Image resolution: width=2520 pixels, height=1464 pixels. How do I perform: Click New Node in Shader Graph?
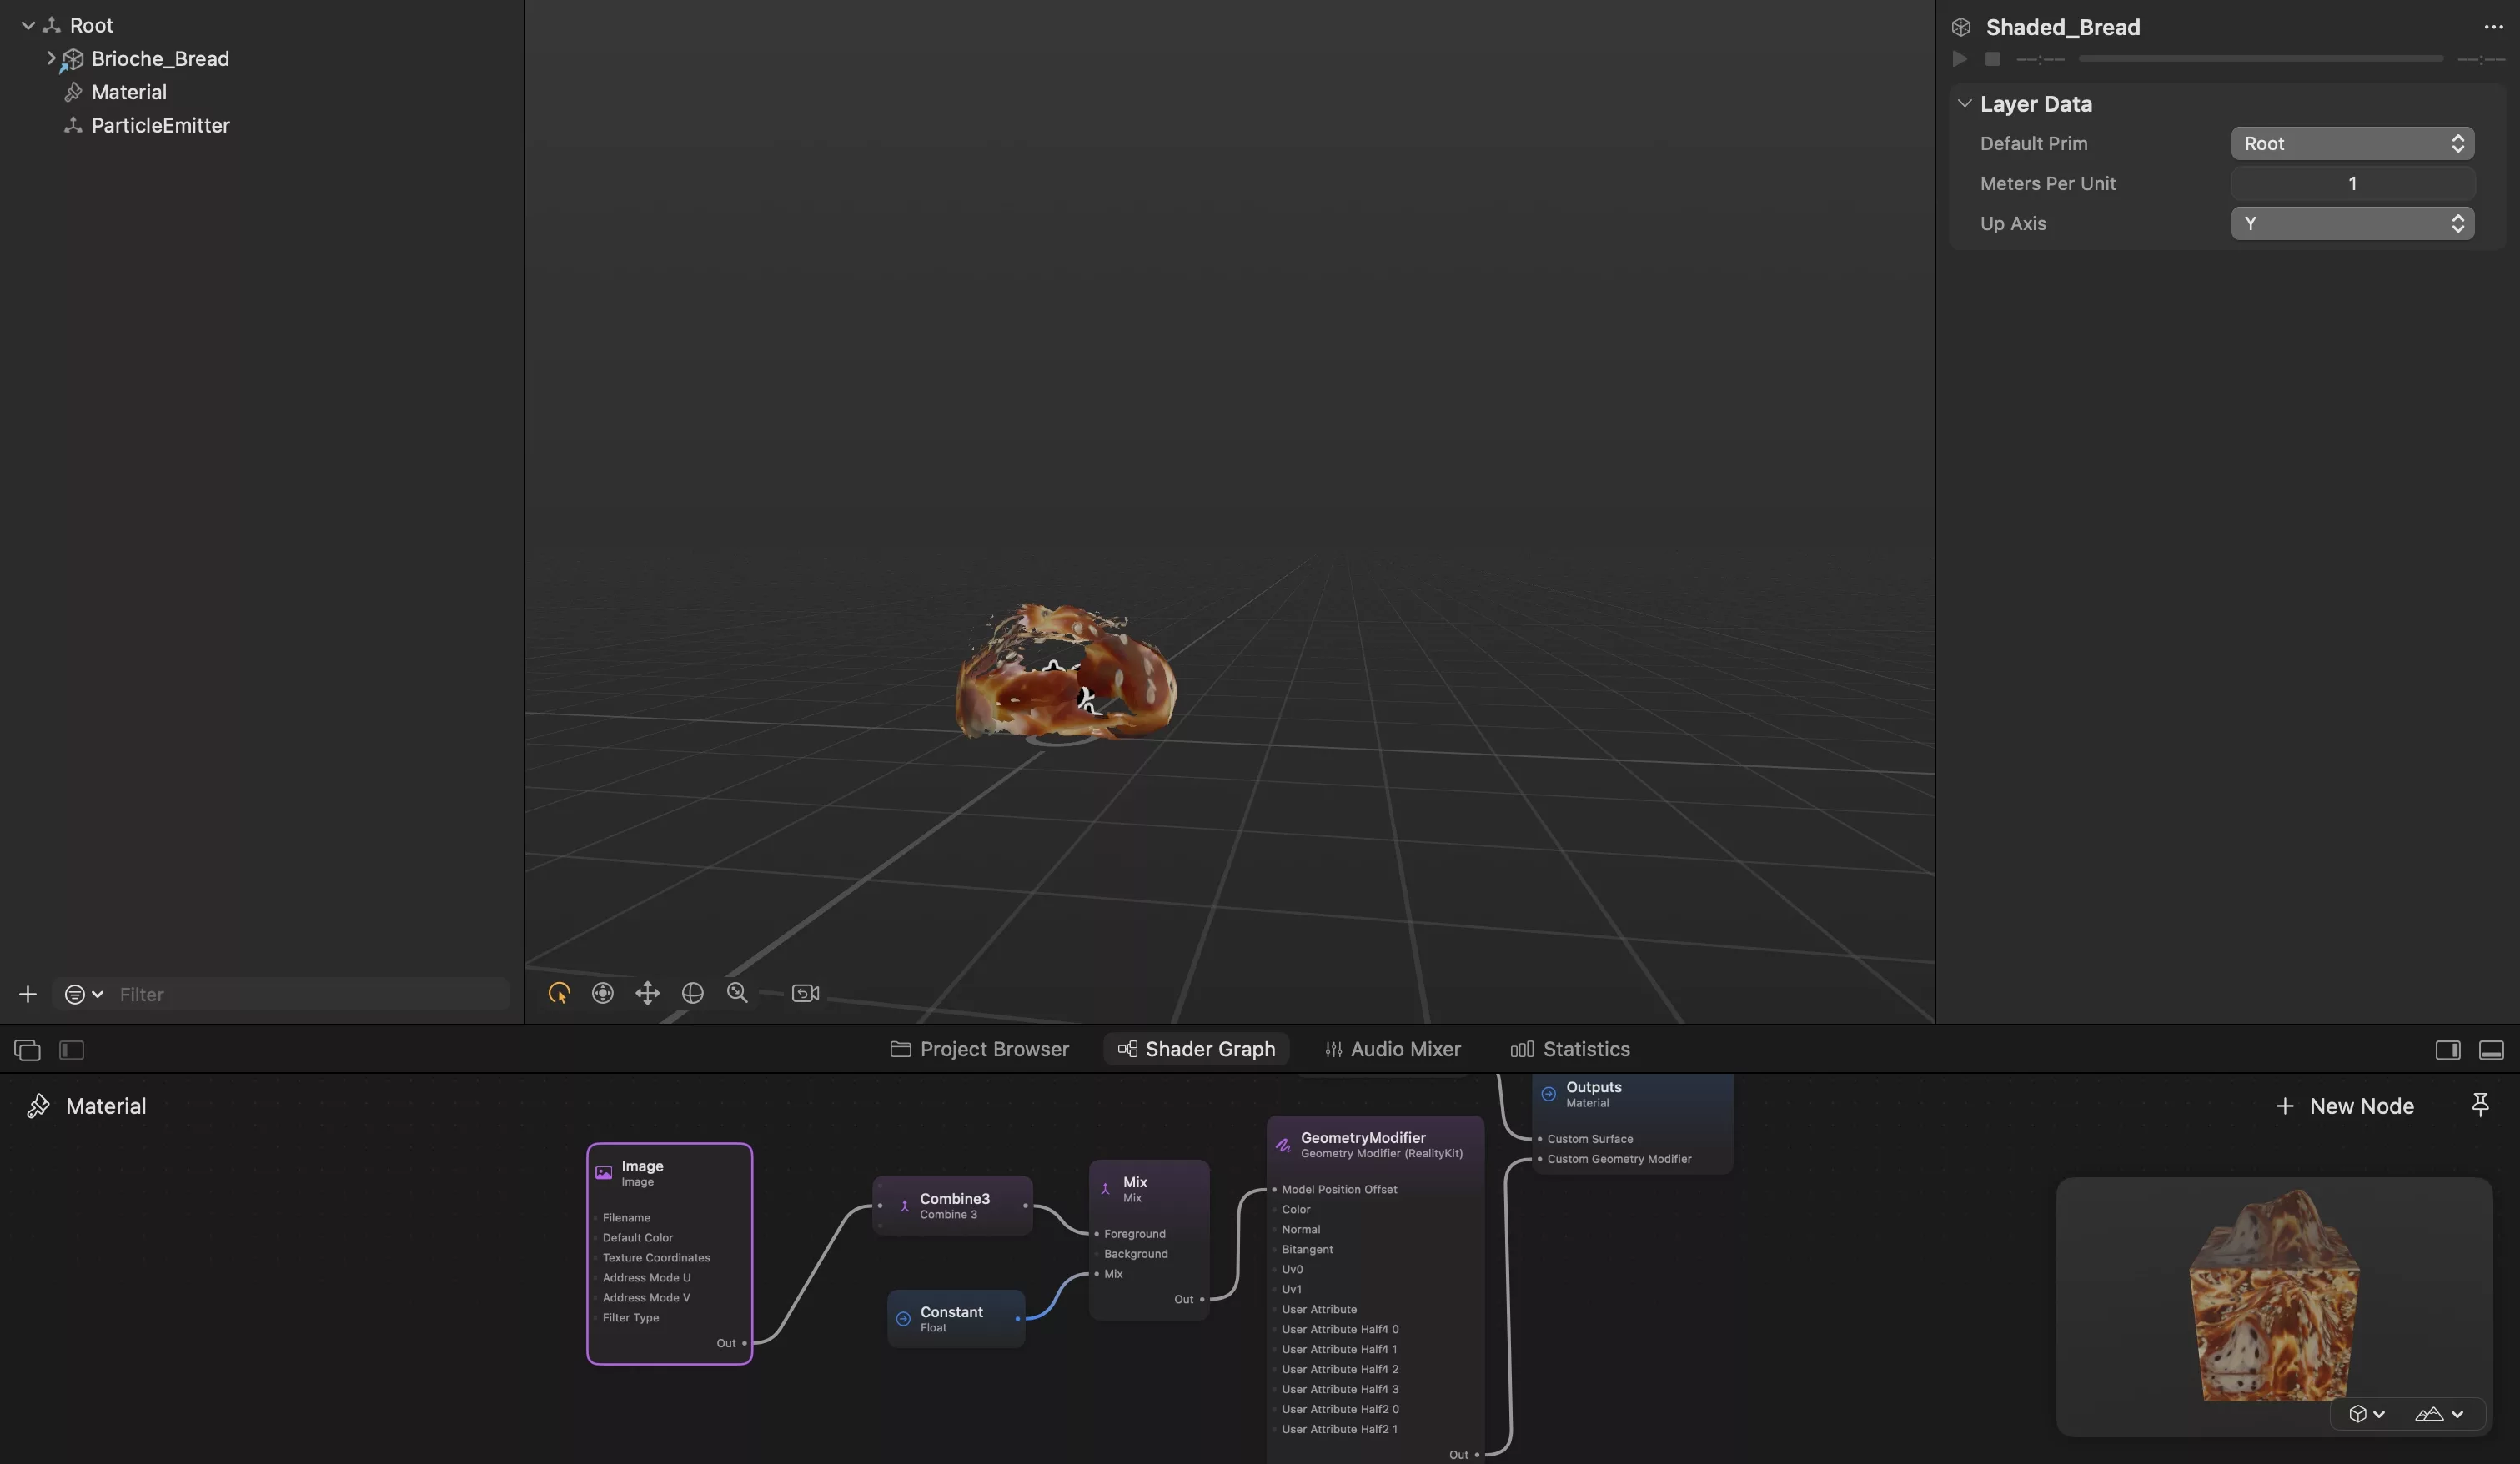tap(2344, 1106)
